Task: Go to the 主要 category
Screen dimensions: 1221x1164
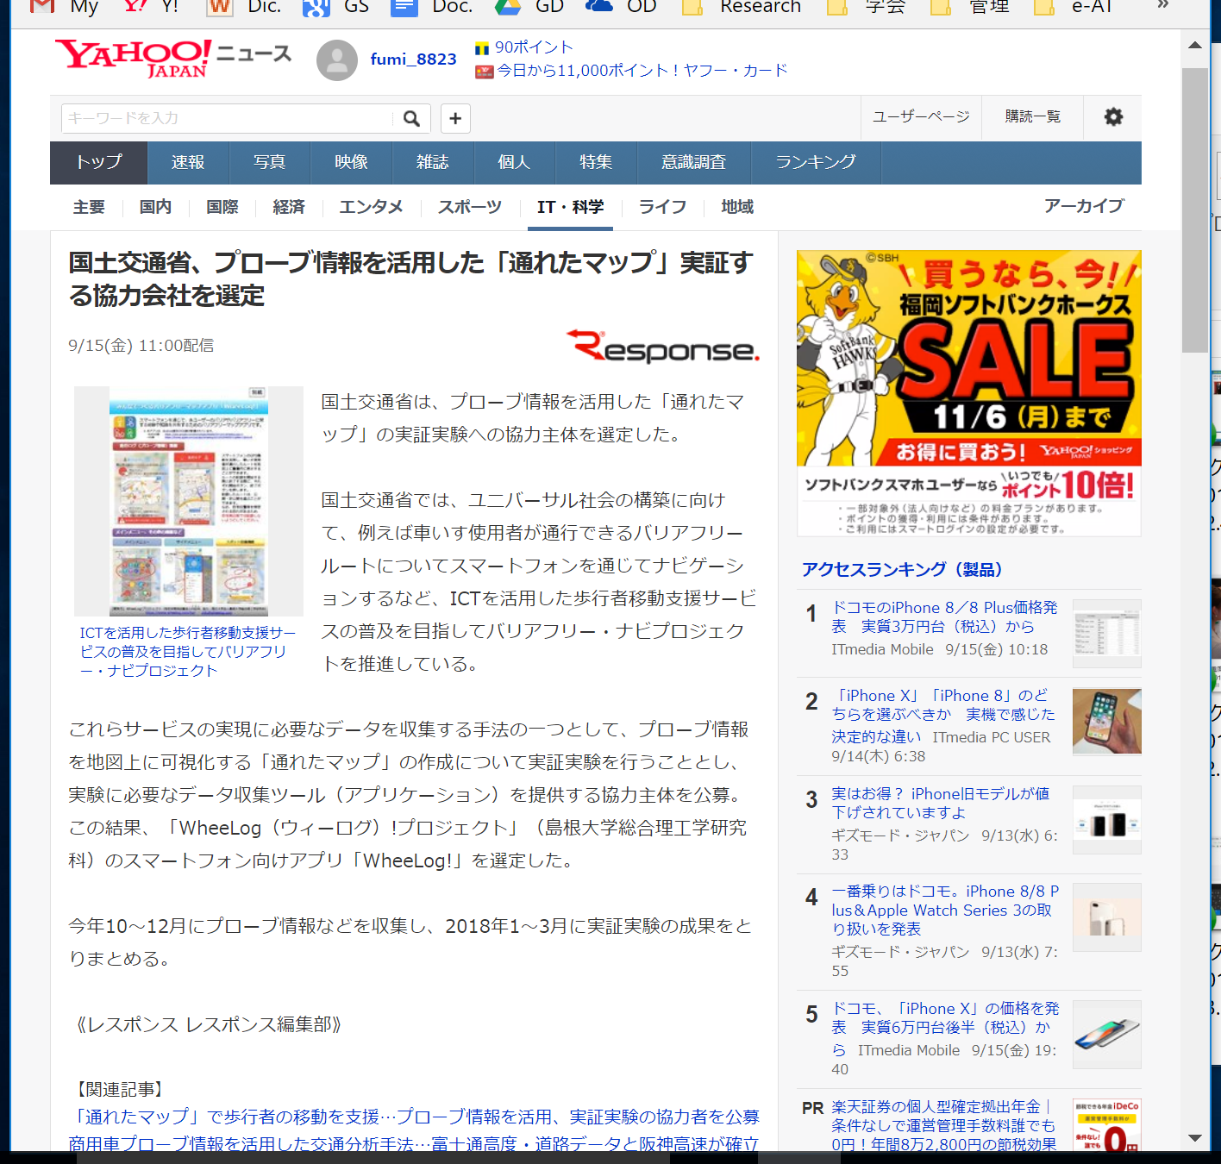Action: [89, 207]
